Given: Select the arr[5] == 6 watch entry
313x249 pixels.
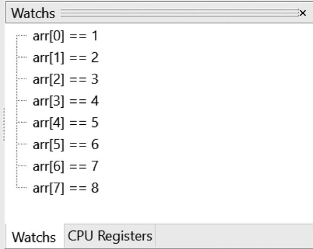Looking at the screenshot, I should point(65,144).
